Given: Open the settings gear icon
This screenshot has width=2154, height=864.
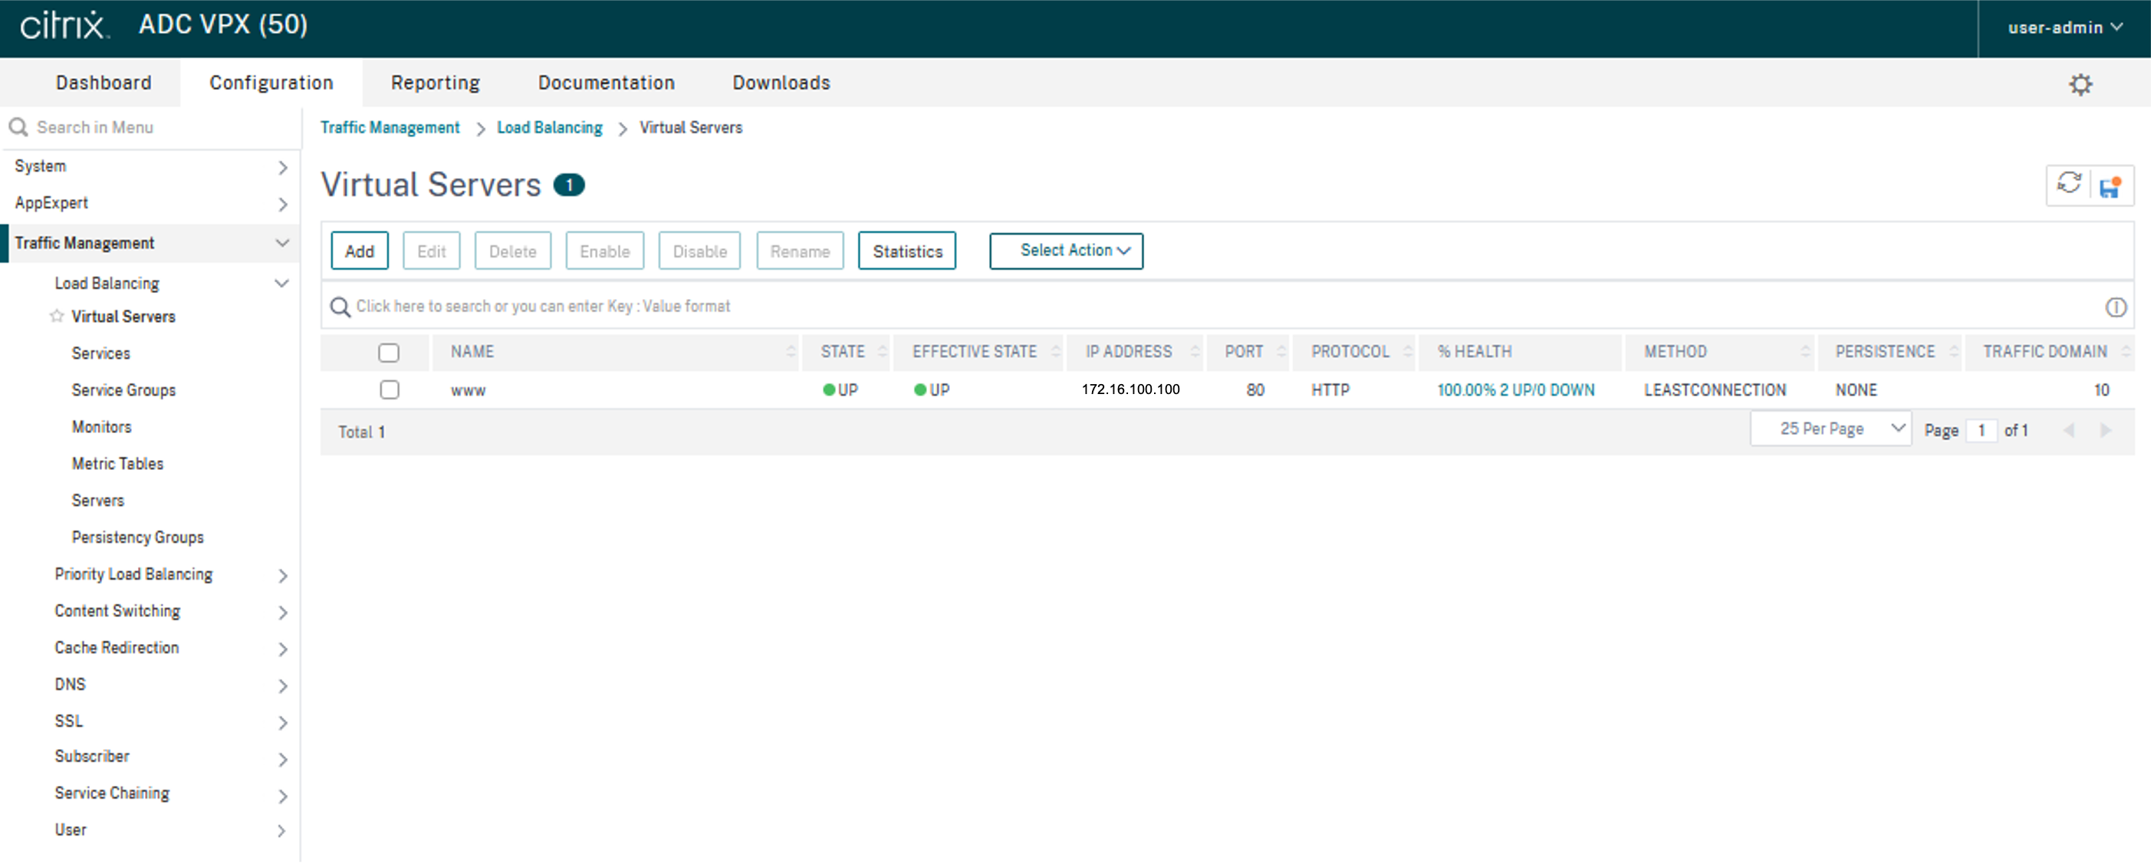Looking at the screenshot, I should (2080, 84).
